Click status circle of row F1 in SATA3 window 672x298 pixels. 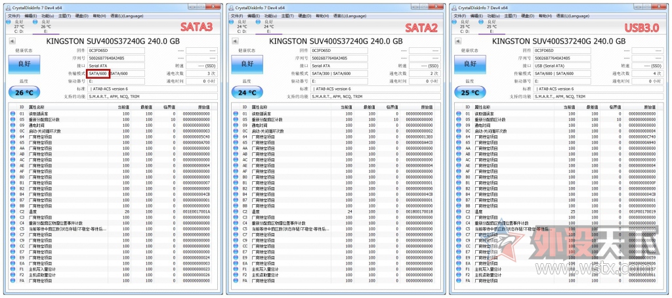click(x=13, y=269)
